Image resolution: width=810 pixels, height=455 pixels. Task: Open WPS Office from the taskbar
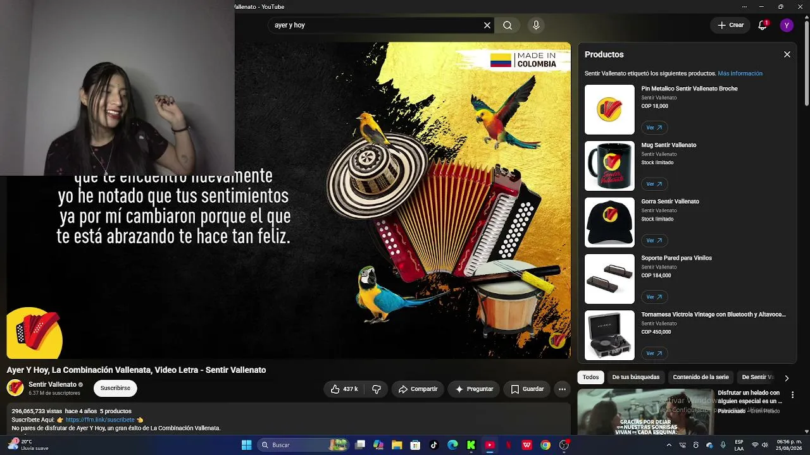pyautogui.click(x=526, y=445)
